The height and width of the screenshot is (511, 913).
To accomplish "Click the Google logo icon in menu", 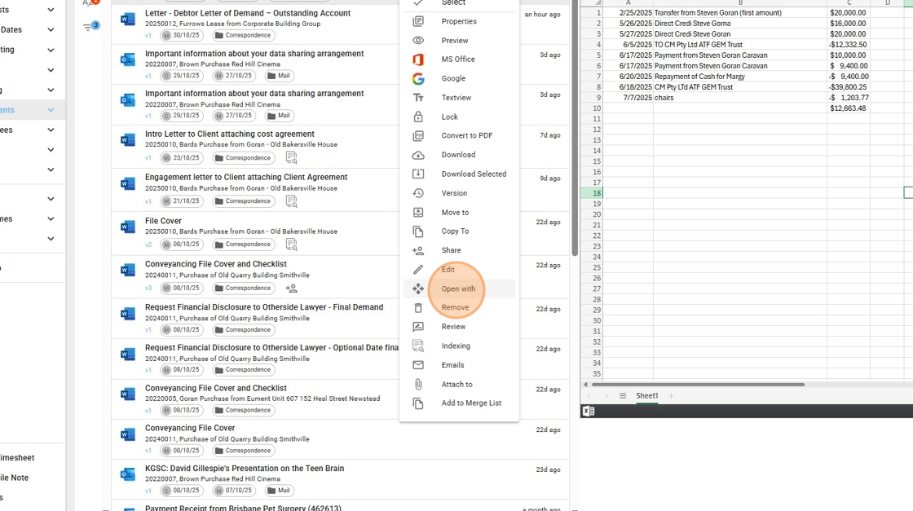I will (418, 79).
